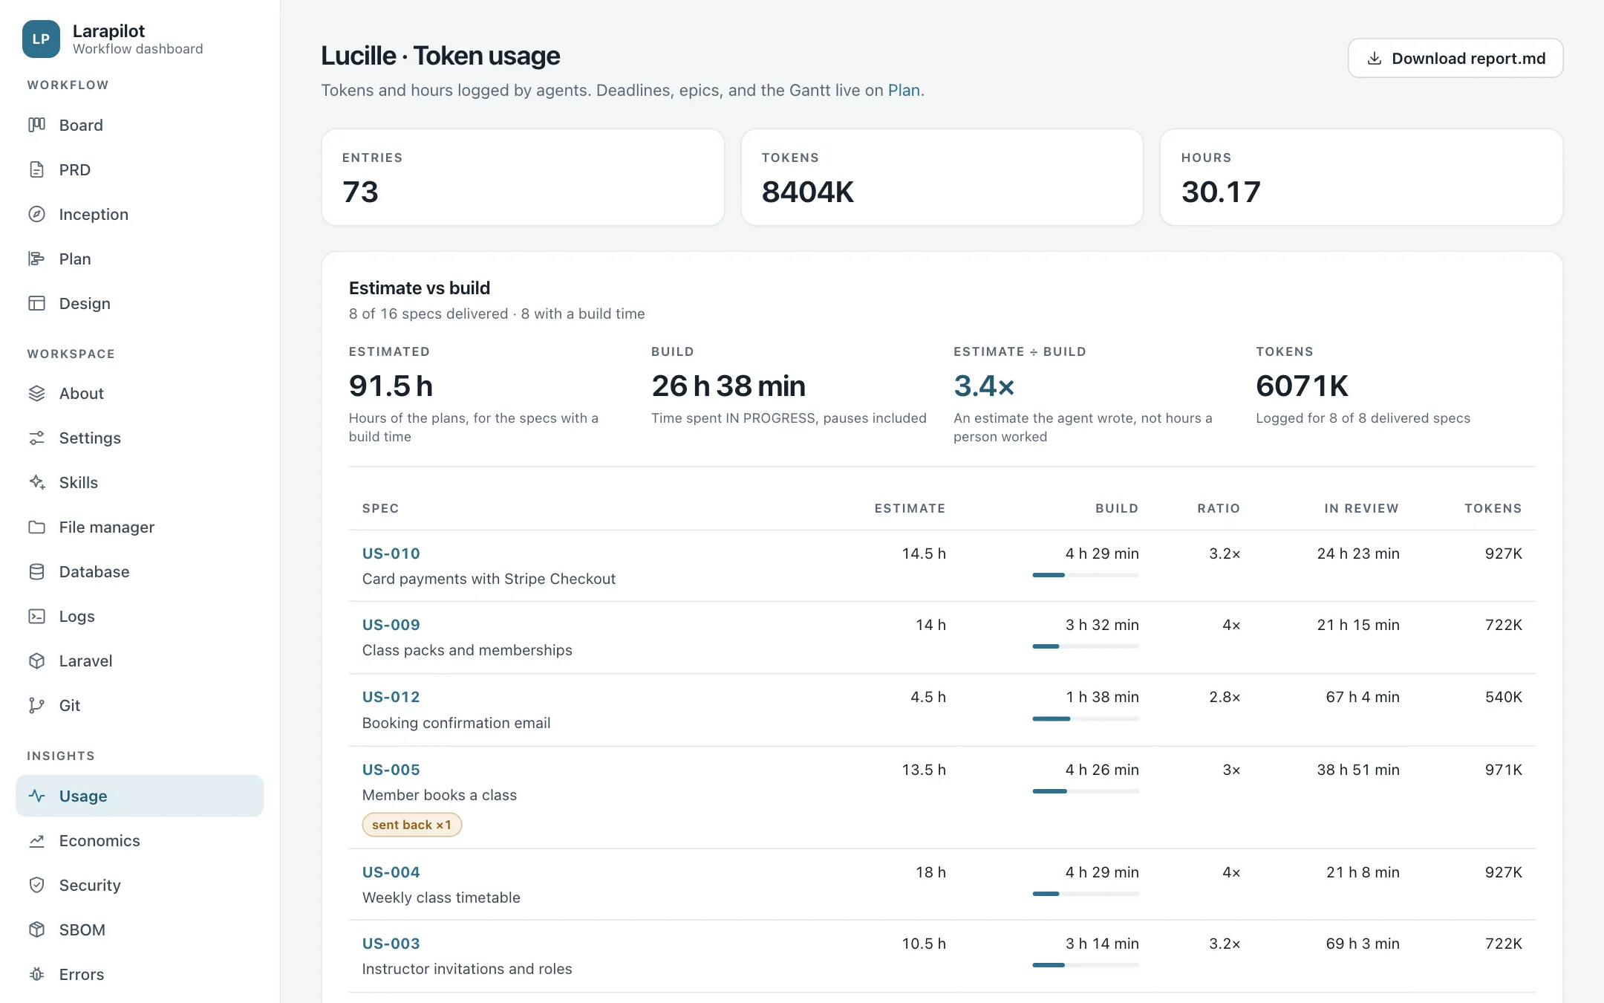Click the Usage activity pulse icon
The image size is (1604, 1003).
coord(36,796)
